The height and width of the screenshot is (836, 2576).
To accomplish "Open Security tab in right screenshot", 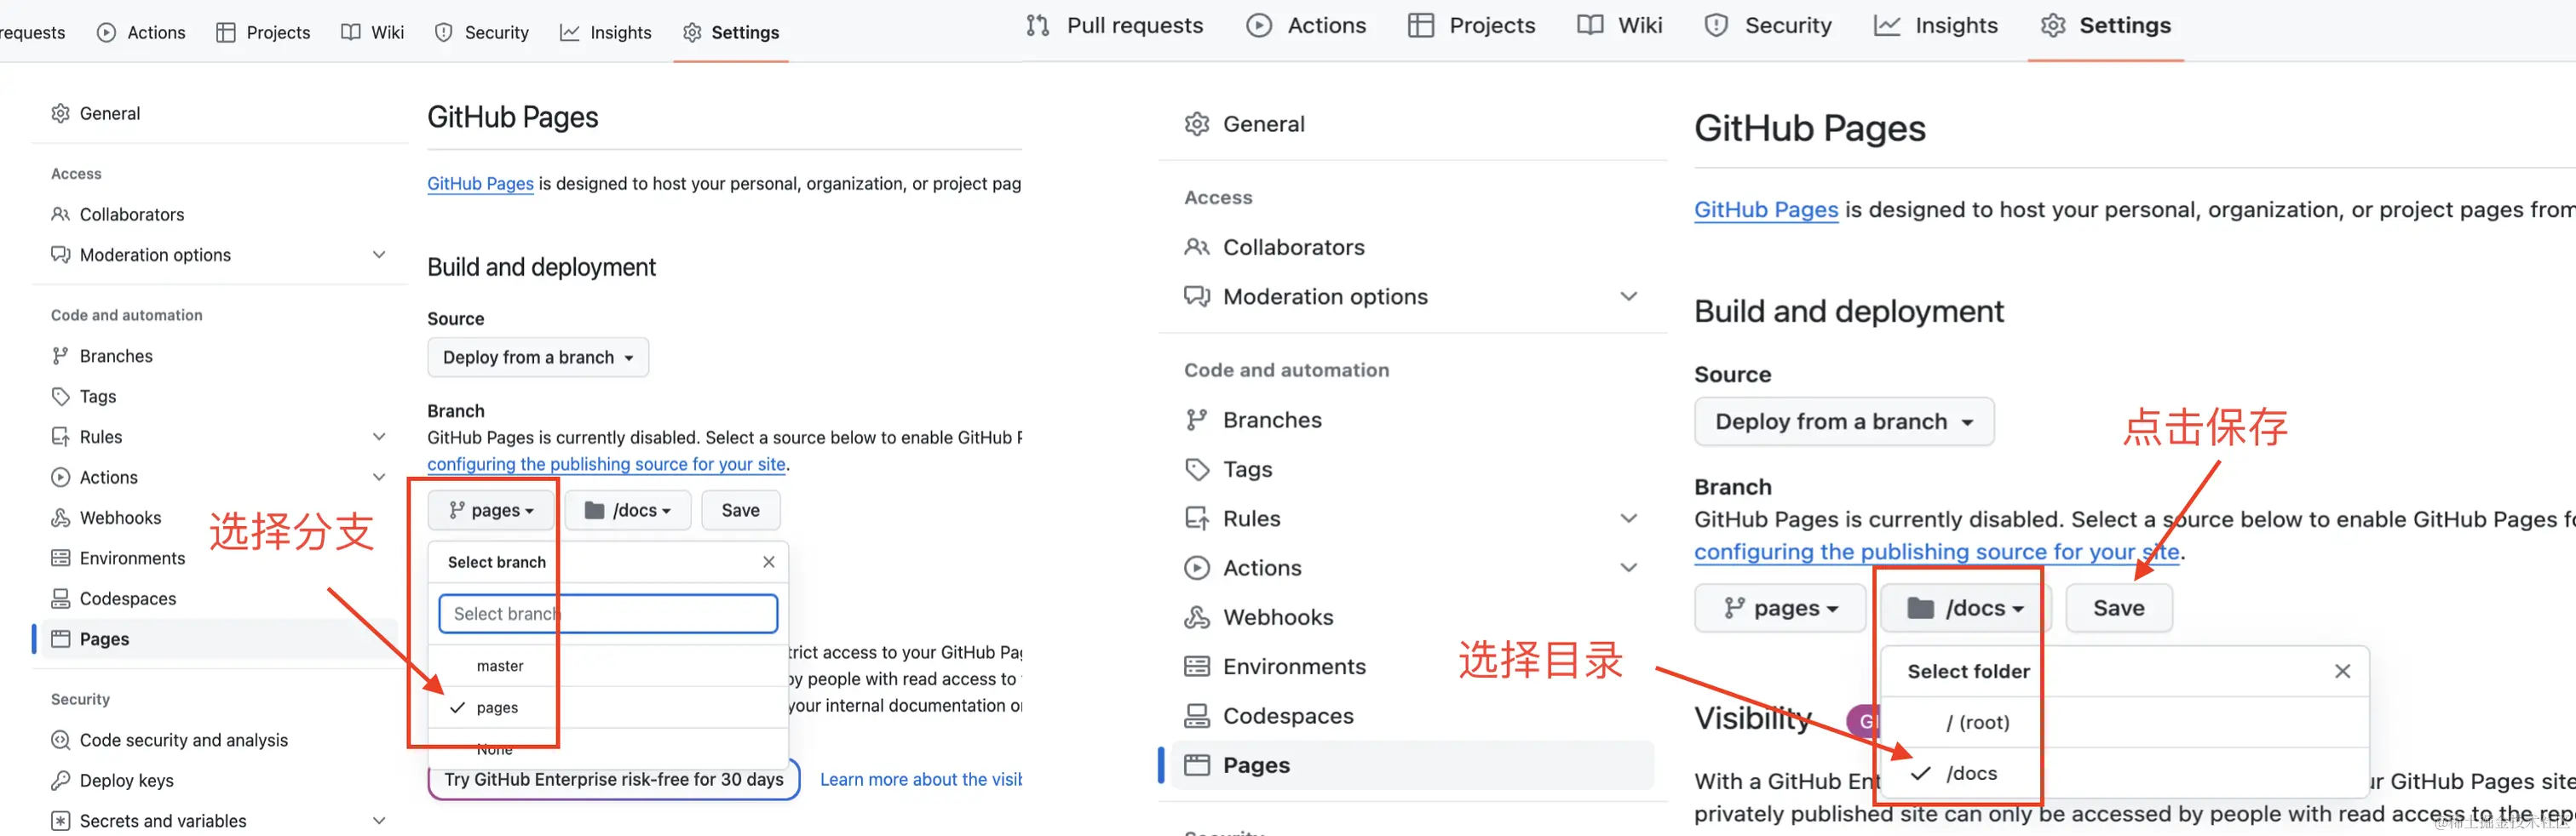I will pyautogui.click(x=1768, y=25).
